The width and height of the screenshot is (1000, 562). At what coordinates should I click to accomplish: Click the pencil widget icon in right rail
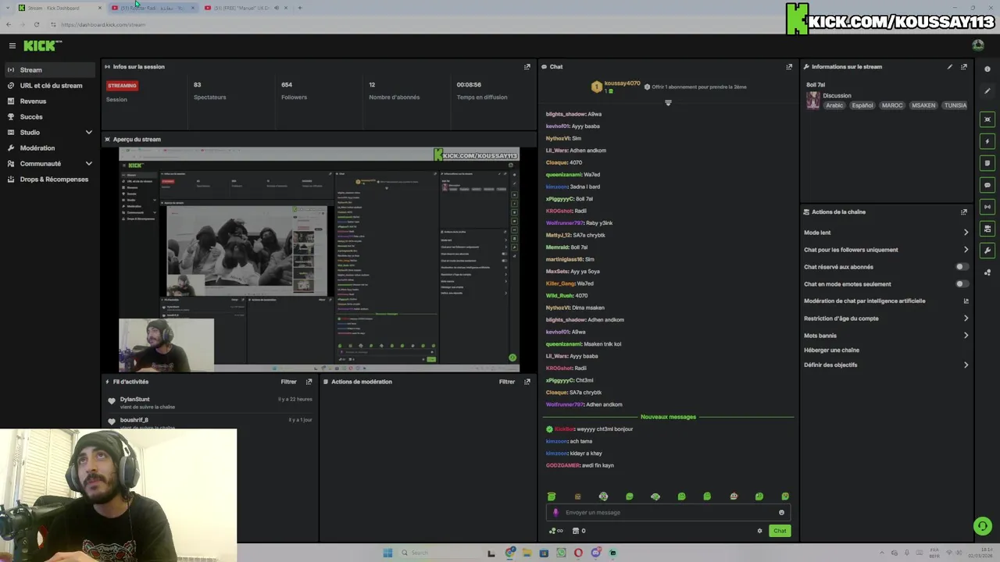(x=987, y=91)
